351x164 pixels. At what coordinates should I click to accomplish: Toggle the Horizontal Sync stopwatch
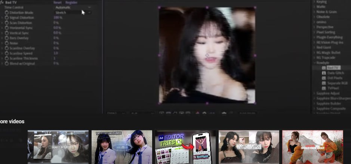7,28
